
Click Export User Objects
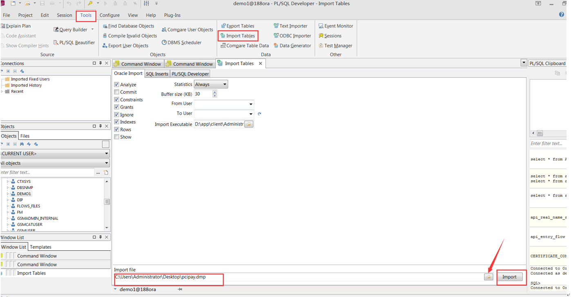[x=125, y=46]
